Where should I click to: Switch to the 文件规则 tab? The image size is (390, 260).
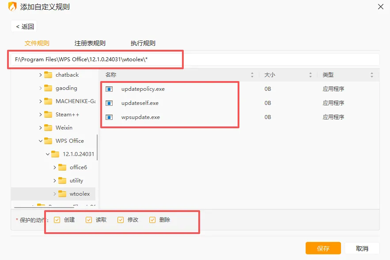click(37, 43)
